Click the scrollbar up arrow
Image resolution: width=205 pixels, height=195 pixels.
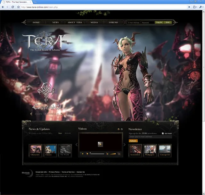pos(204,12)
